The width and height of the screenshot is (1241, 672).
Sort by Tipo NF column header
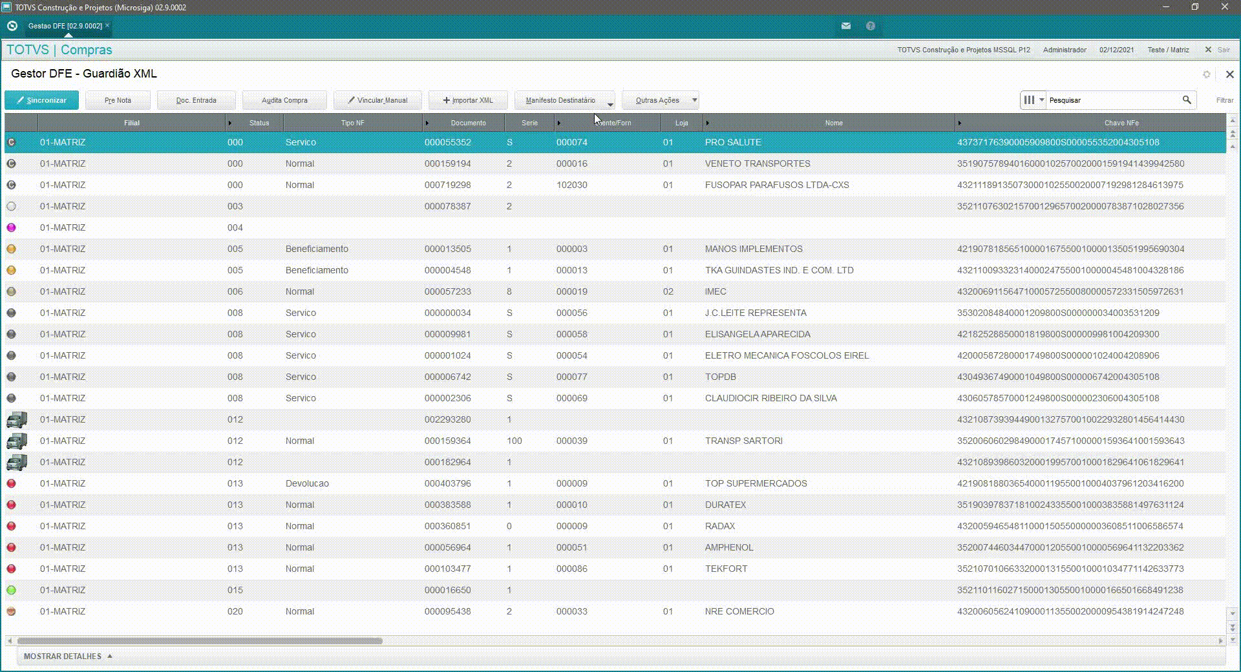point(353,123)
